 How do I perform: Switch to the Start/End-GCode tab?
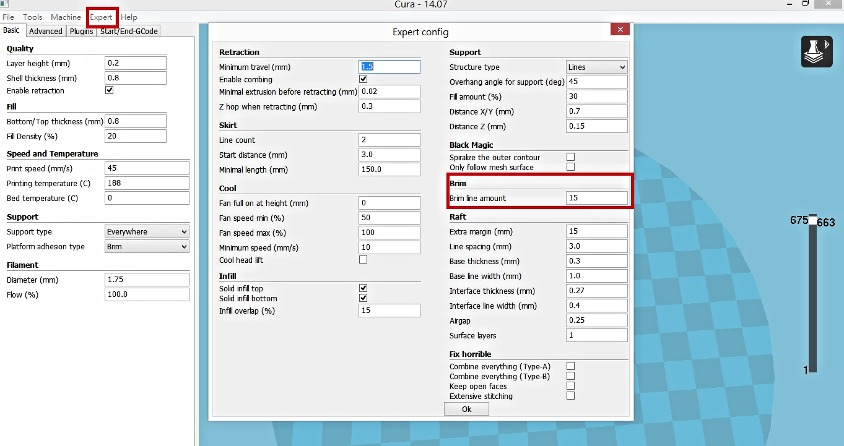point(129,31)
